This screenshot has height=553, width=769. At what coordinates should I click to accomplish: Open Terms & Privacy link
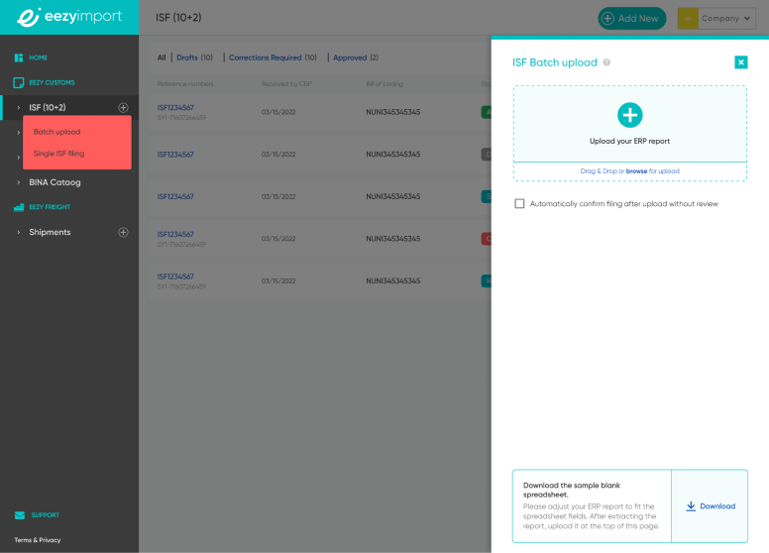click(x=38, y=540)
